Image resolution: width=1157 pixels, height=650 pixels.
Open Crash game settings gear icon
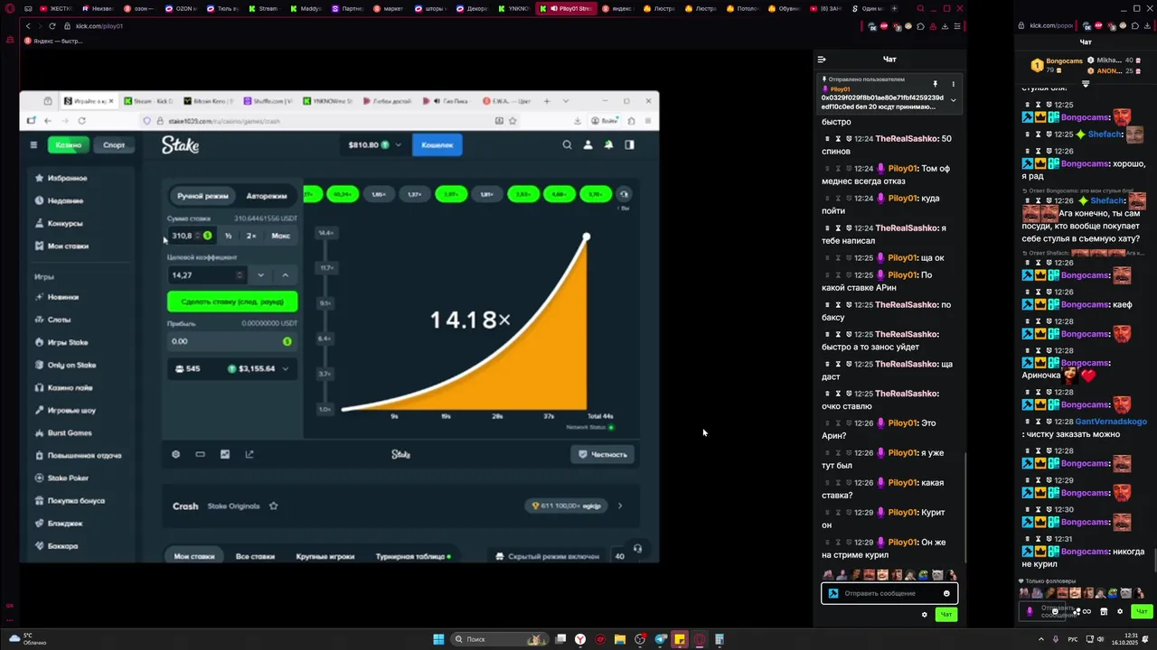(x=175, y=454)
